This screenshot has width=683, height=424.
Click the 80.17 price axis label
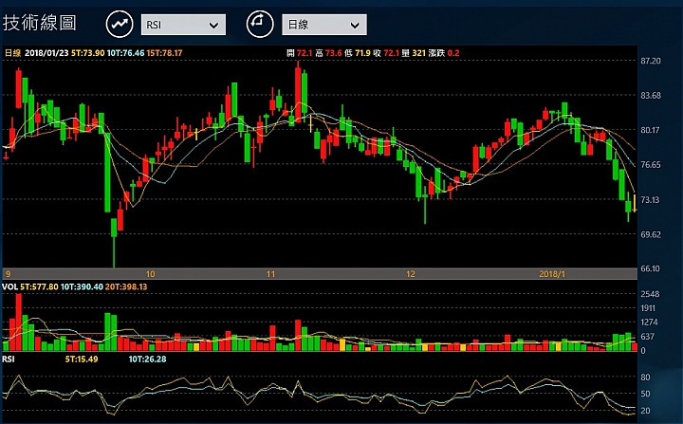(x=651, y=130)
